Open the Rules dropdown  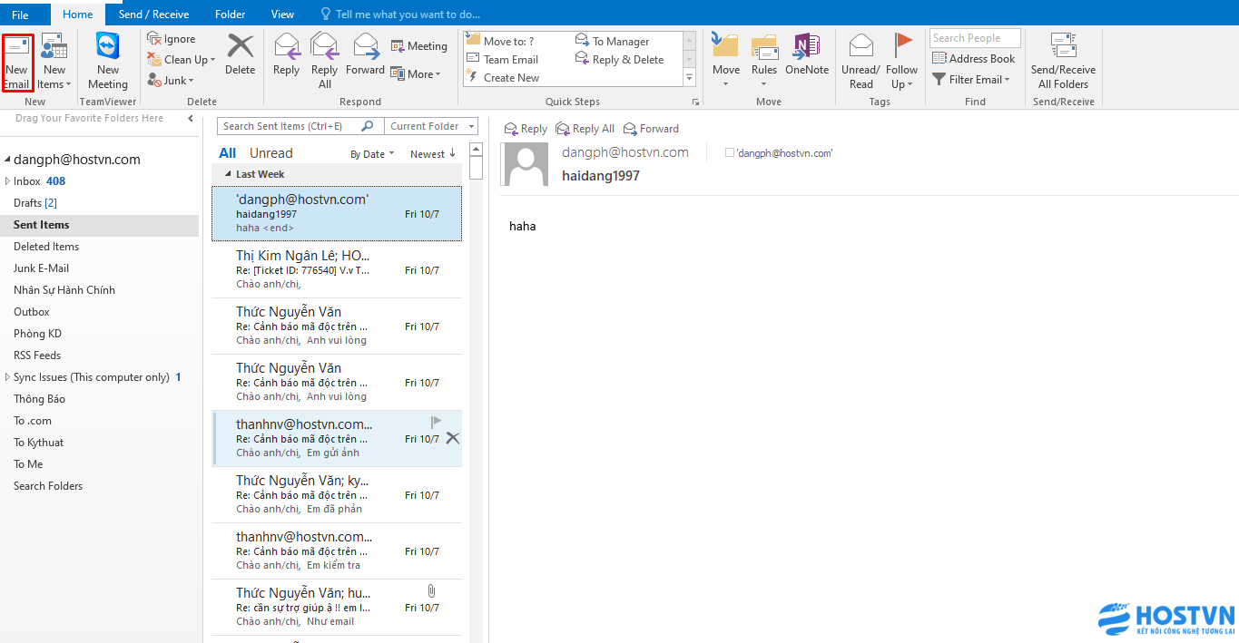click(x=764, y=62)
